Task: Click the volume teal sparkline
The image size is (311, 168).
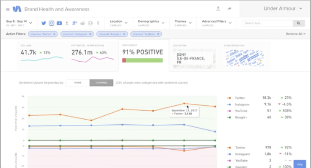Action: click(x=42, y=58)
